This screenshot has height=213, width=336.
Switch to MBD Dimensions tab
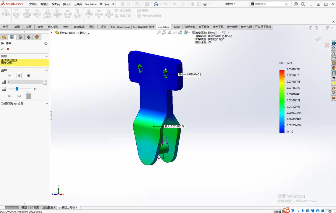[120, 27]
